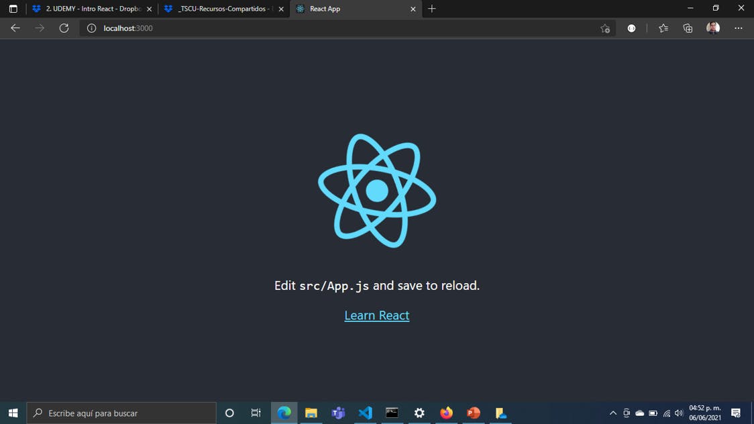Image resolution: width=754 pixels, height=424 pixels.
Task: Follow the Learn React link
Action: tap(377, 315)
